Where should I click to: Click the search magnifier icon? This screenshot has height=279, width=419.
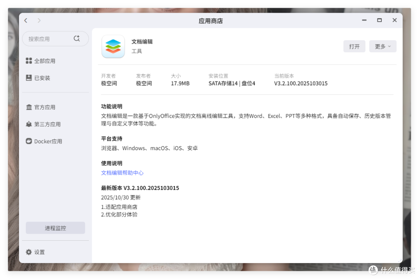coord(77,39)
